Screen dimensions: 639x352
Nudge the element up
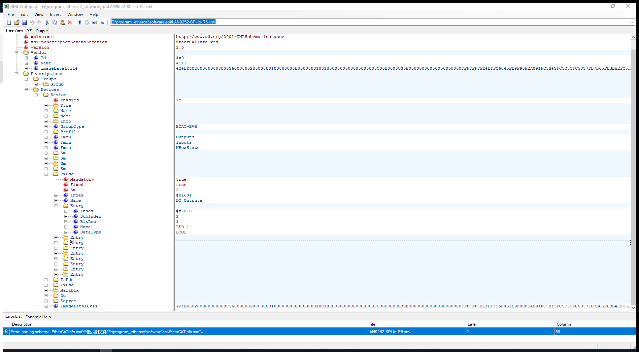click(x=79, y=22)
